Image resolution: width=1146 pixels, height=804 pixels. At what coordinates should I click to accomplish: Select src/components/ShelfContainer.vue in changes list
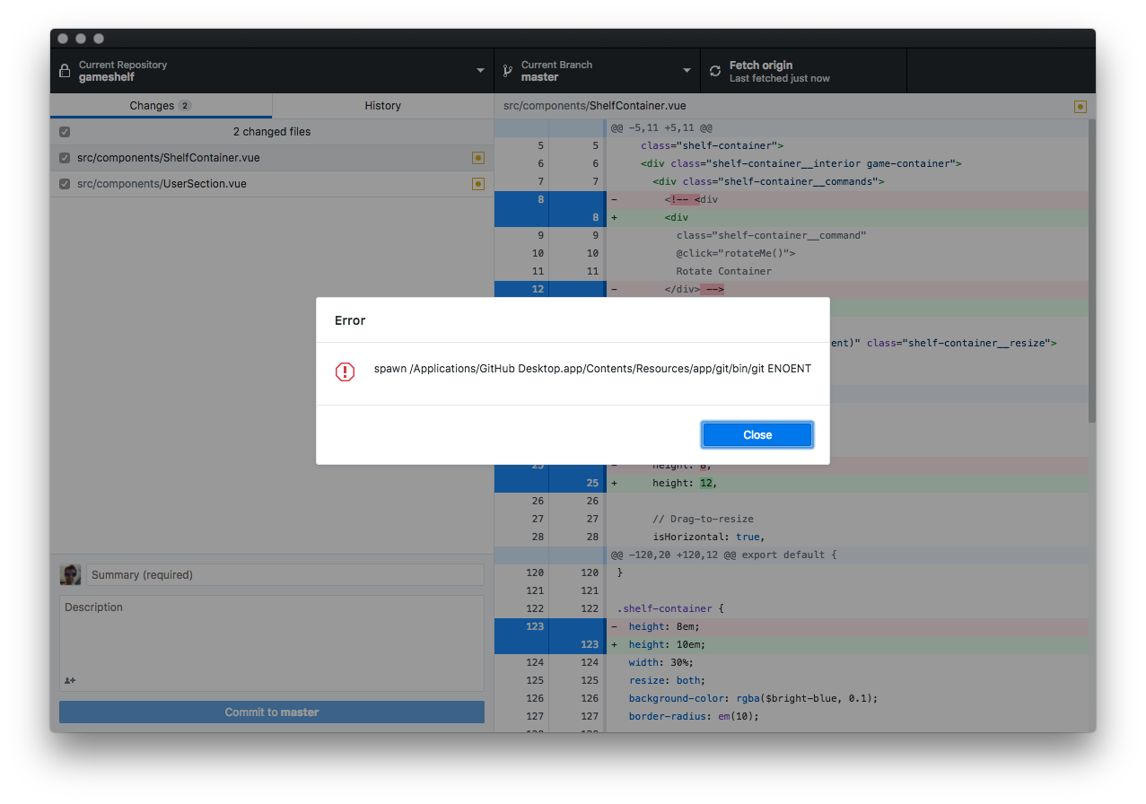(272, 158)
